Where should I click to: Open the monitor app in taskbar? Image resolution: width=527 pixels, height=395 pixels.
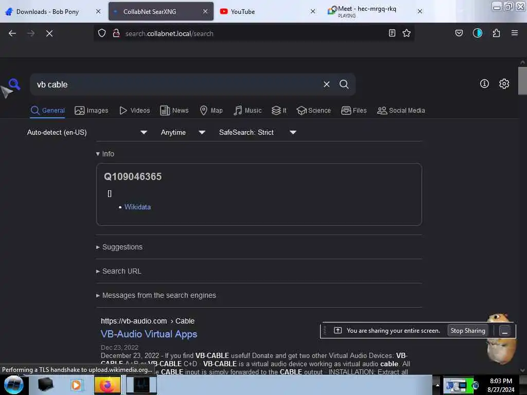point(141,385)
